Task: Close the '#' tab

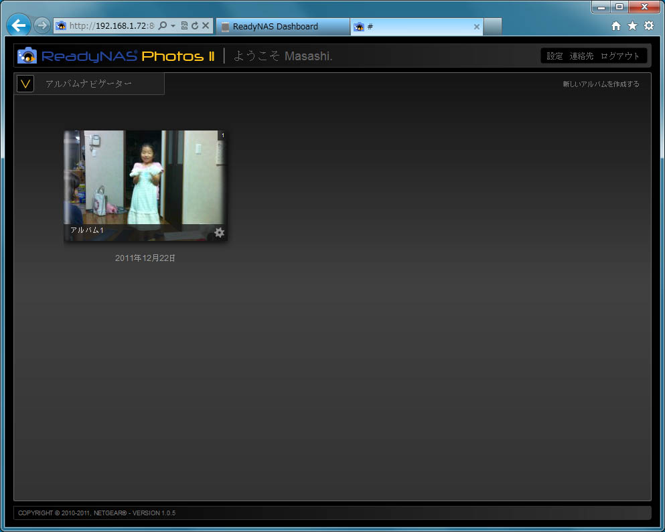Action: click(x=476, y=27)
